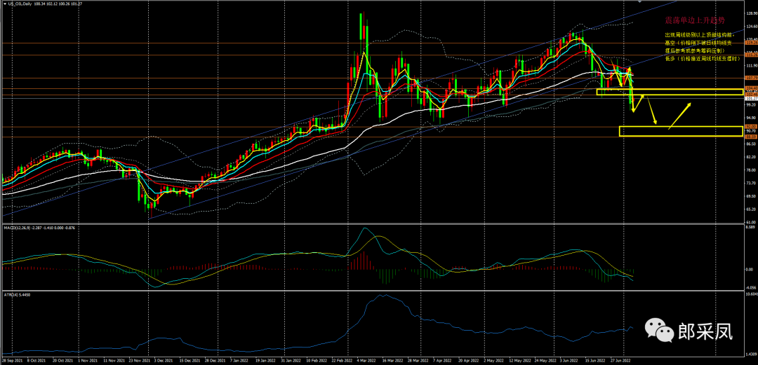Click the 78.00 price scale label
Screen dimensions: 758x365
pyautogui.click(x=751, y=170)
